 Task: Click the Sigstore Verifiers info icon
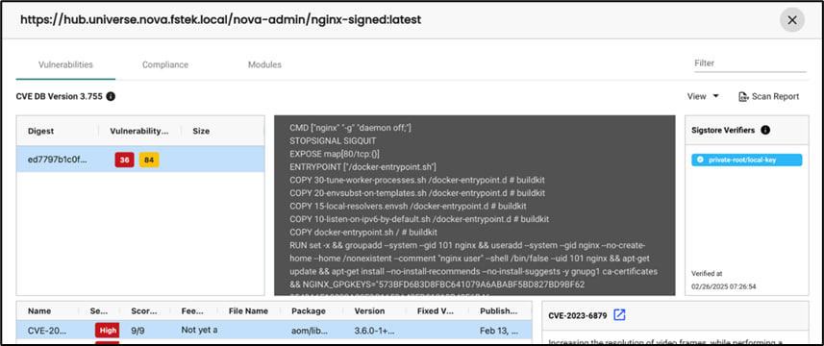pos(765,130)
